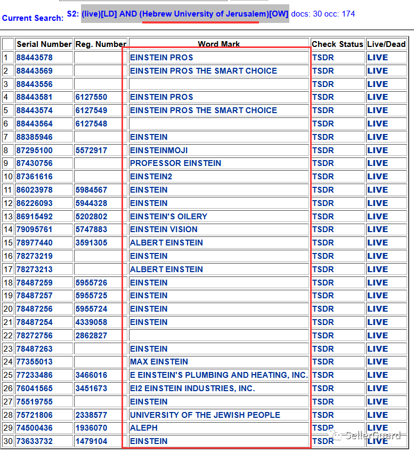
Task: Open TSDR for UNIVERSITY OF THE JEWISH PEOPLE
Action: 323,415
